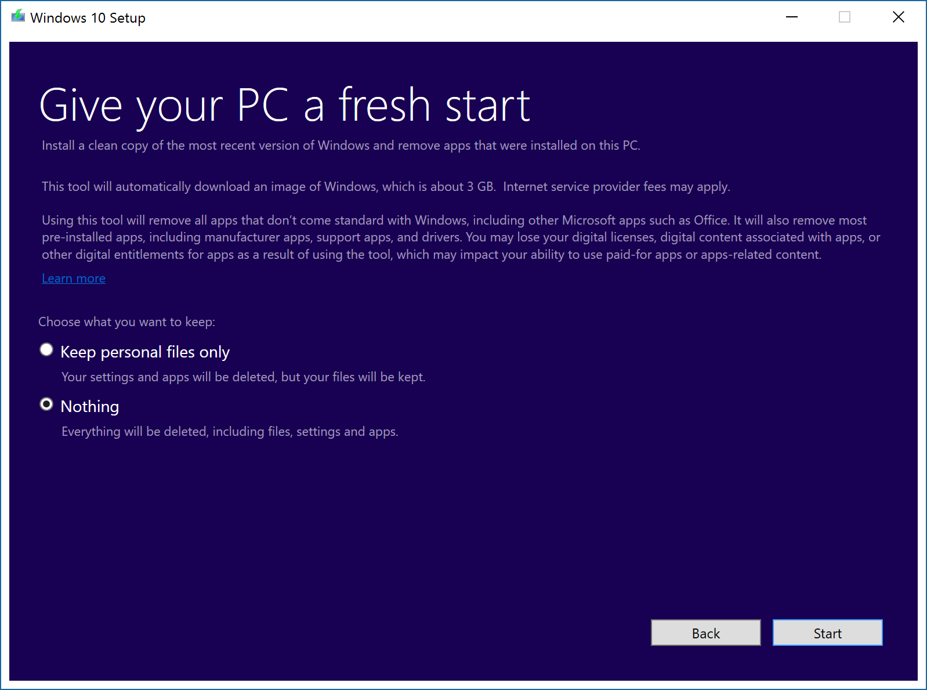Click the 'Choose what you want to keep' prompt
This screenshot has width=927, height=690.
126,322
